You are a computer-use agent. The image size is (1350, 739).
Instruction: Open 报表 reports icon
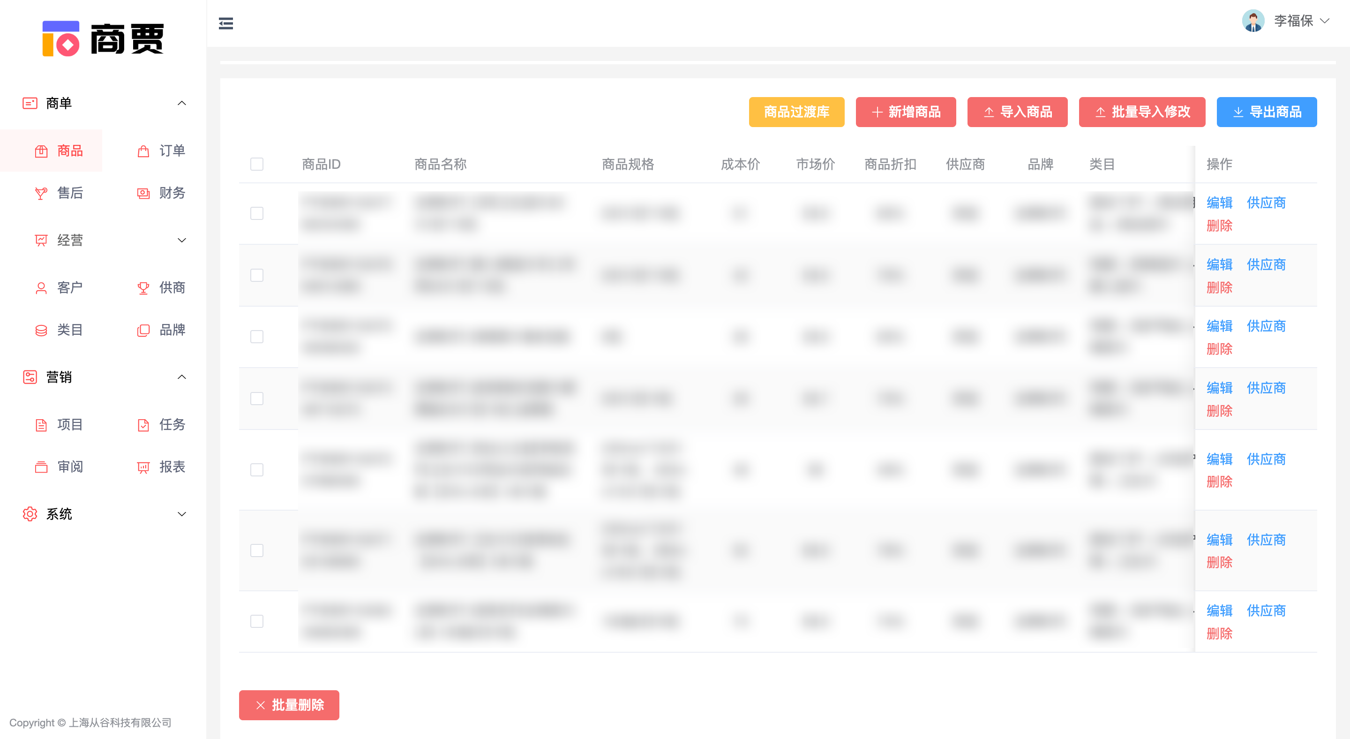tap(143, 467)
